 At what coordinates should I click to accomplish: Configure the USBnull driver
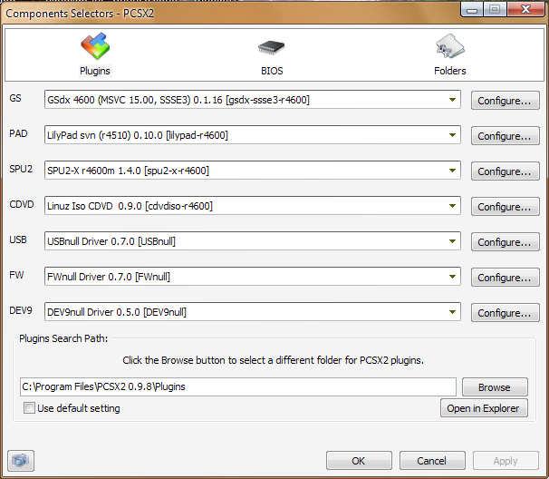pyautogui.click(x=505, y=242)
